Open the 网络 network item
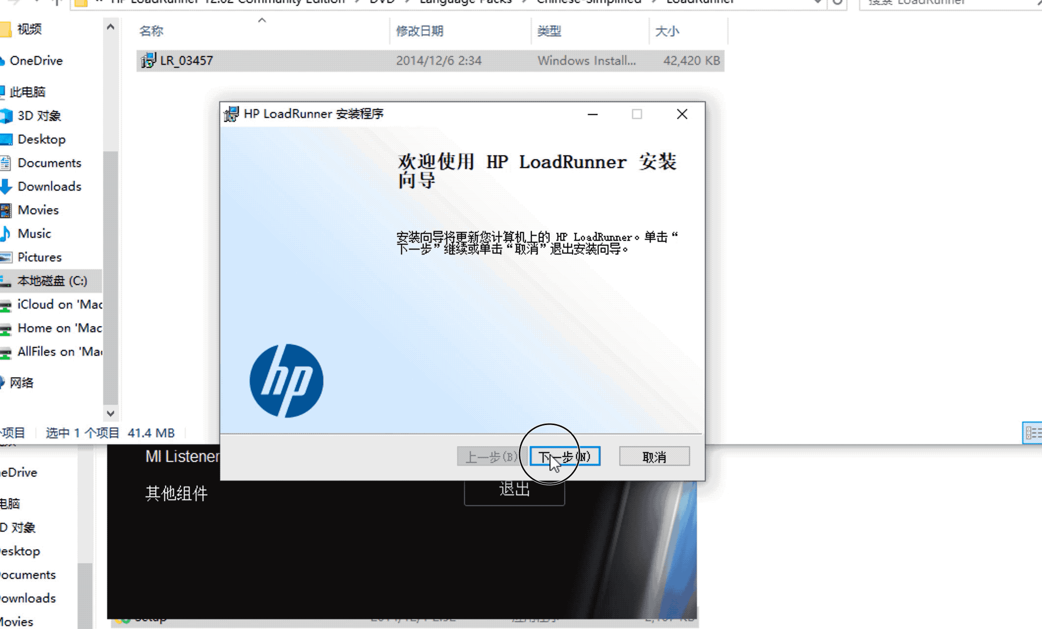The image size is (1042, 629). (22, 383)
